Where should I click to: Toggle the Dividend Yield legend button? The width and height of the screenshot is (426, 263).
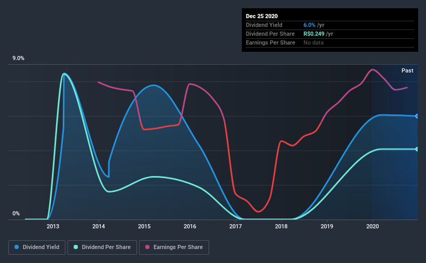[37, 247]
